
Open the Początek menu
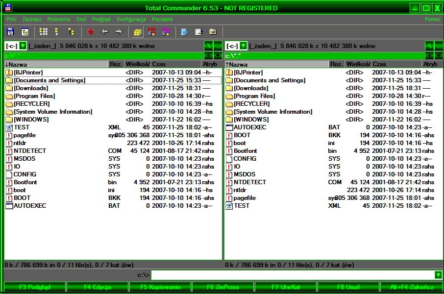click(x=162, y=19)
